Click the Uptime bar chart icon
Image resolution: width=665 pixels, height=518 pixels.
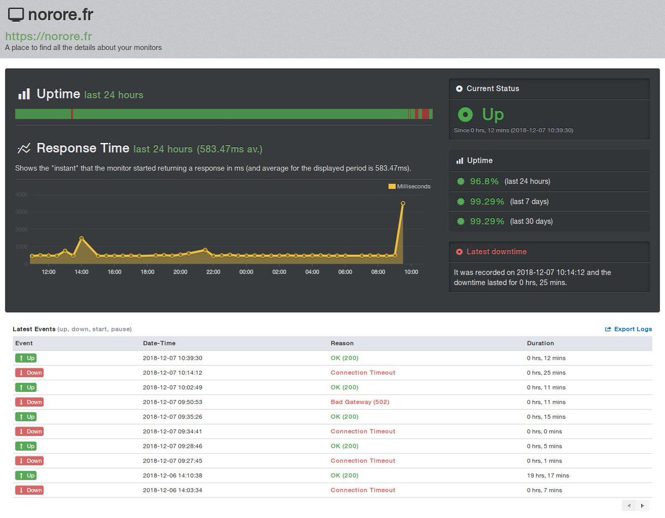click(x=24, y=94)
